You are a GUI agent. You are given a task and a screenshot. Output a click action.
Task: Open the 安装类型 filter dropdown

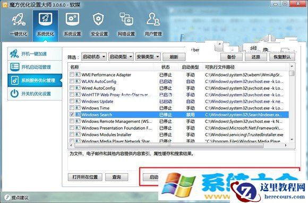148,57
